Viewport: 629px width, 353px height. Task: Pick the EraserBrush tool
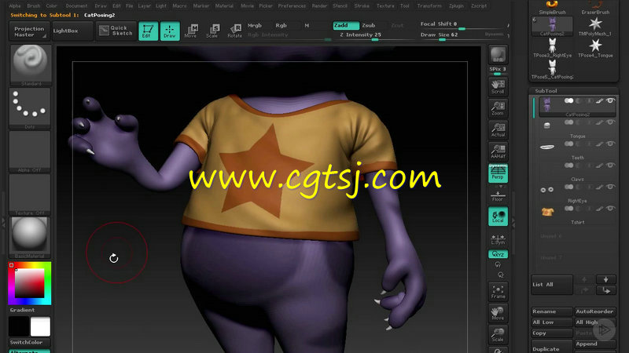pyautogui.click(x=595, y=8)
